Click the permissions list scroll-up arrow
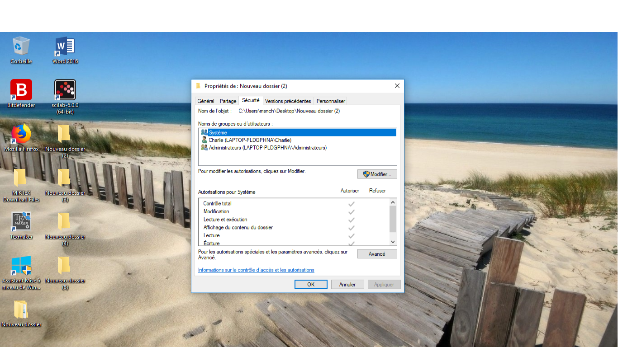This screenshot has height=347, width=618. point(393,202)
